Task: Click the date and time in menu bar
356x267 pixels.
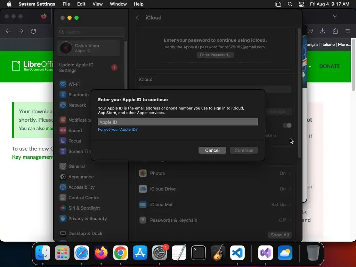Action: (x=330, y=4)
